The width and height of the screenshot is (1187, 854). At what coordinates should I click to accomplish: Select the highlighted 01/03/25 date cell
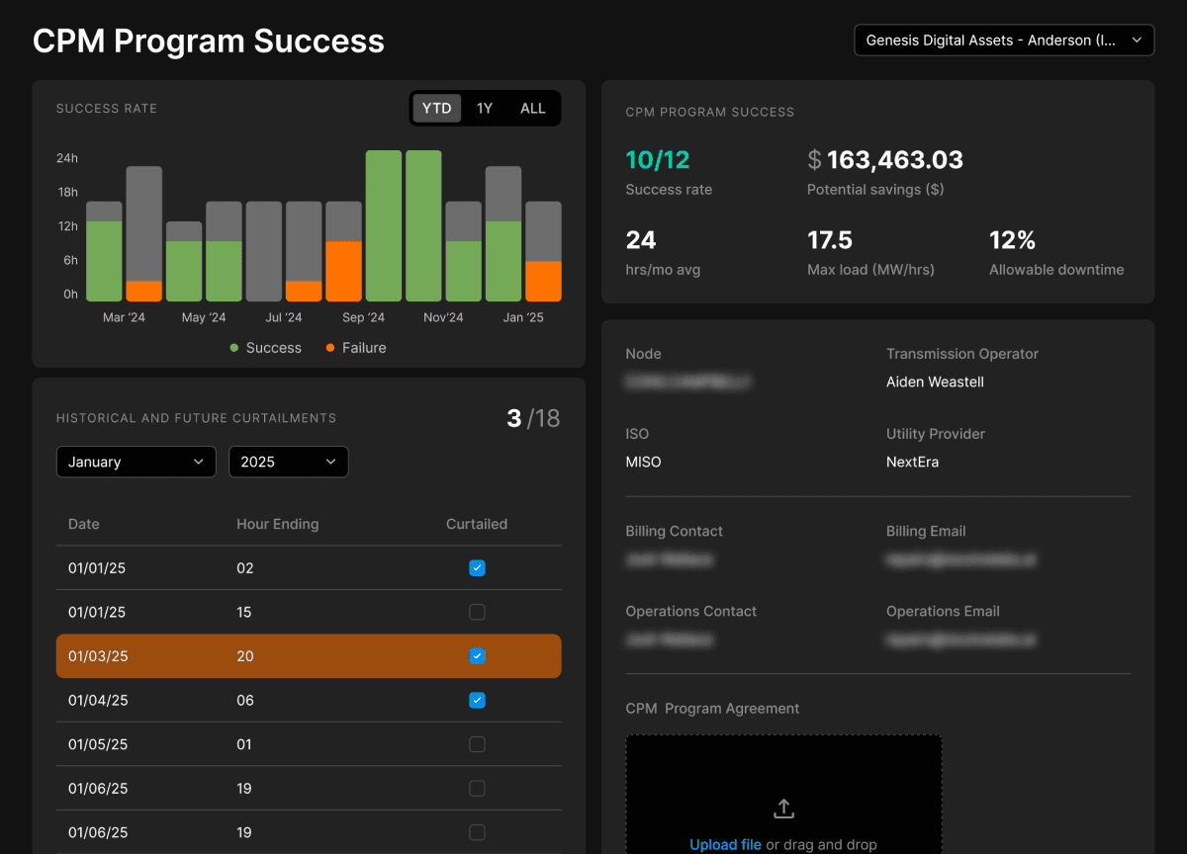pyautogui.click(x=98, y=656)
